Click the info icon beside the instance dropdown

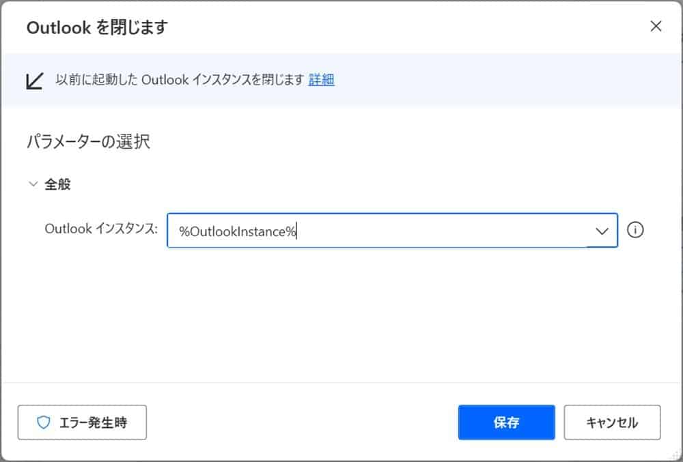pyautogui.click(x=635, y=231)
